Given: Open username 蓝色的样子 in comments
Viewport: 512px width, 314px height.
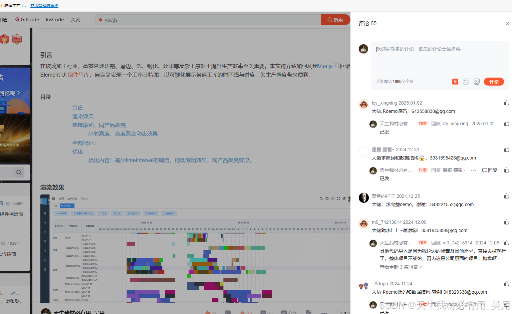Looking at the screenshot, I should click(383, 196).
